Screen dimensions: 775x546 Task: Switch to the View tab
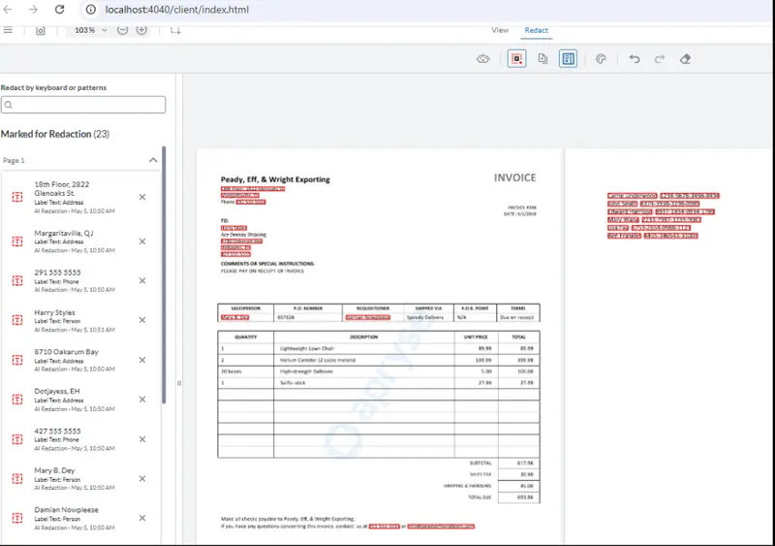coord(500,30)
